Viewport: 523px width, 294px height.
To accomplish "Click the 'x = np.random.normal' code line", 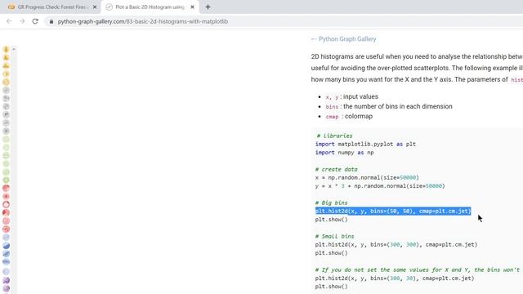I will (367, 177).
